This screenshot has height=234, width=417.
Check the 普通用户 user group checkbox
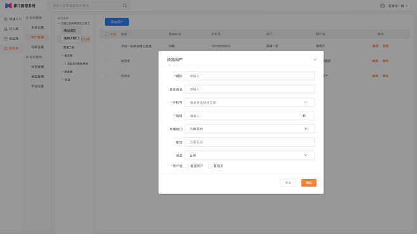(x=187, y=166)
